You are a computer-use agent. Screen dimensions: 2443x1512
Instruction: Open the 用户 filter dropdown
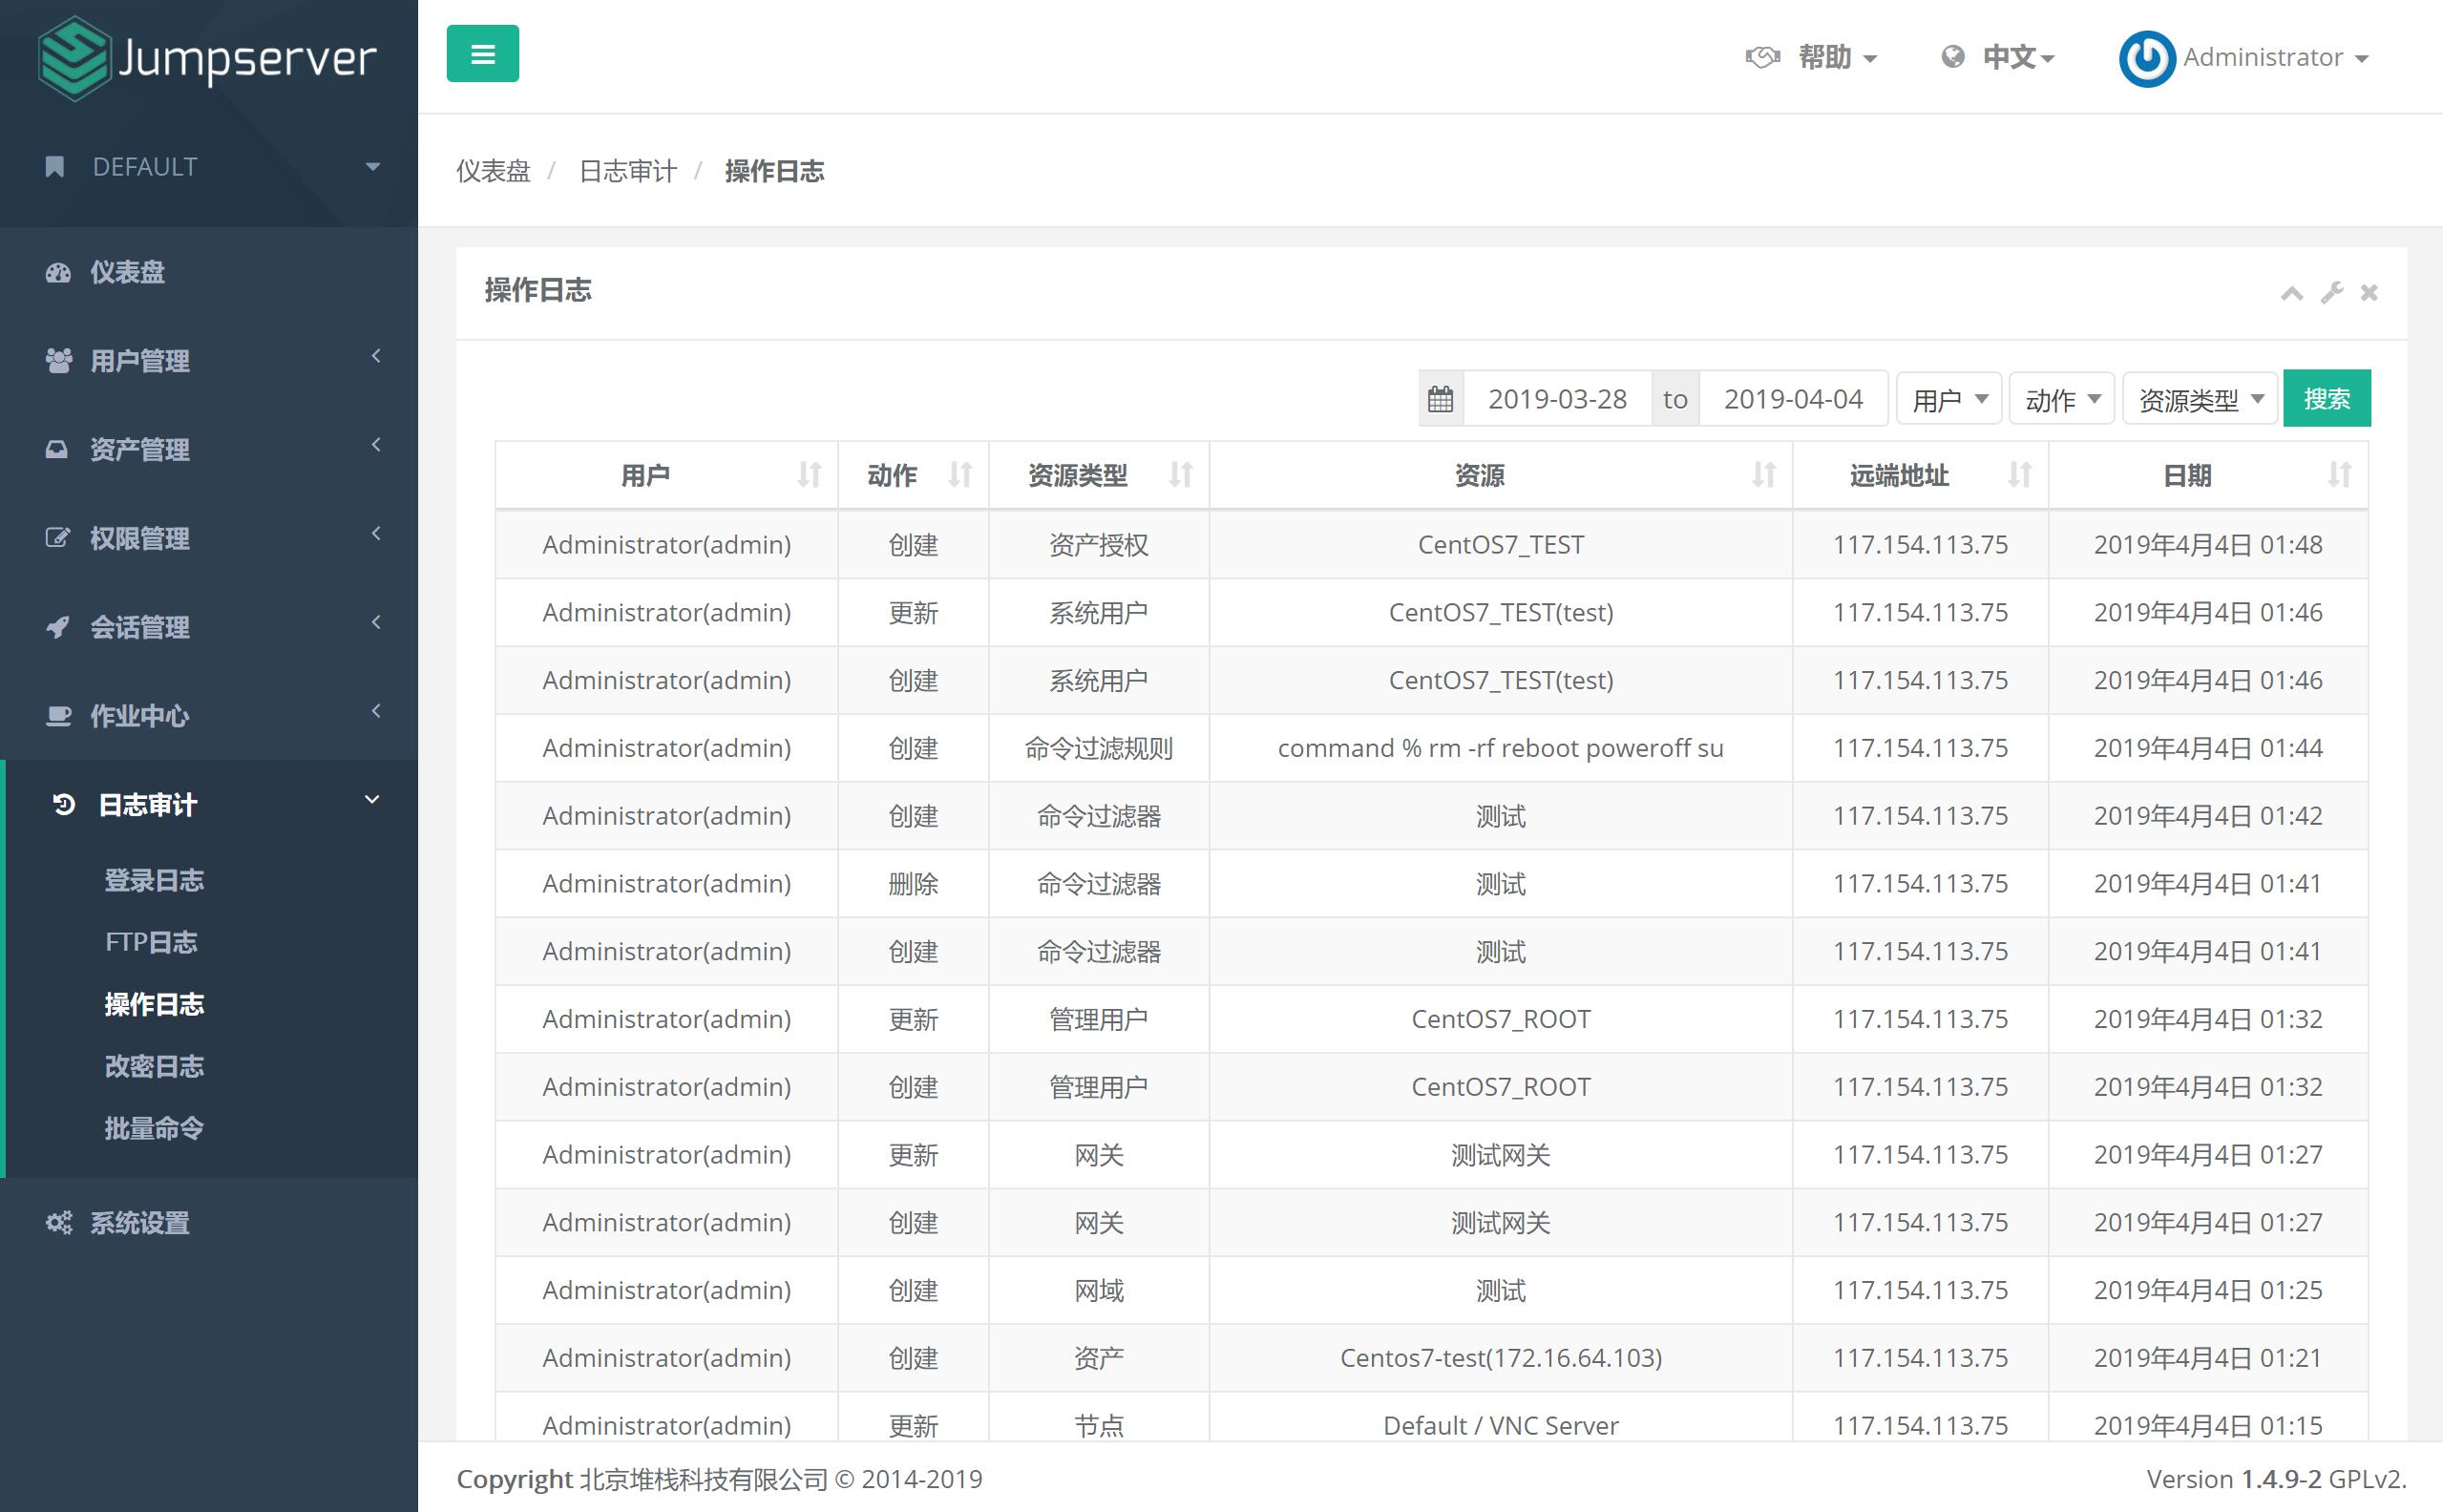[x=1948, y=399]
